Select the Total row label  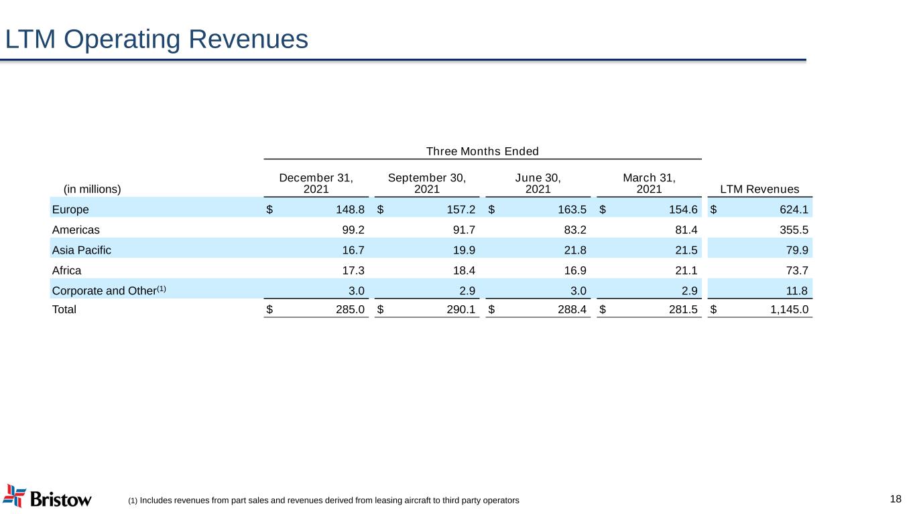click(64, 310)
